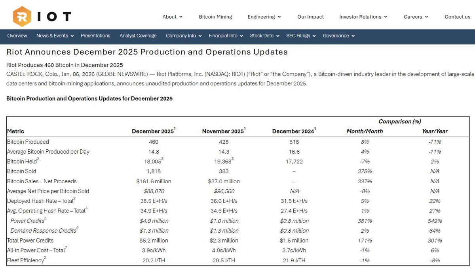Click the December 2025 production headline
This screenshot has width=475, height=271.
click(x=146, y=52)
